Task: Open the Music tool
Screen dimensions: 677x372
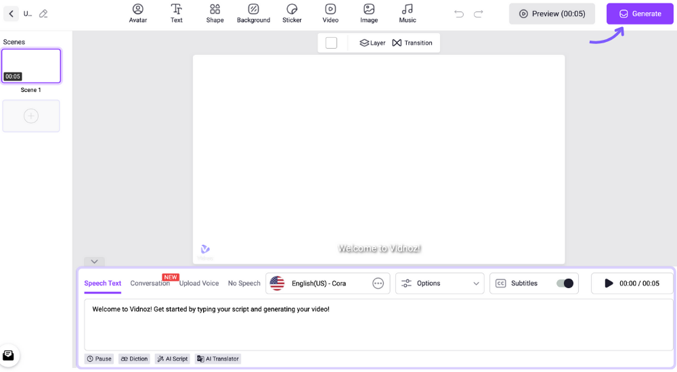Action: 407,14
